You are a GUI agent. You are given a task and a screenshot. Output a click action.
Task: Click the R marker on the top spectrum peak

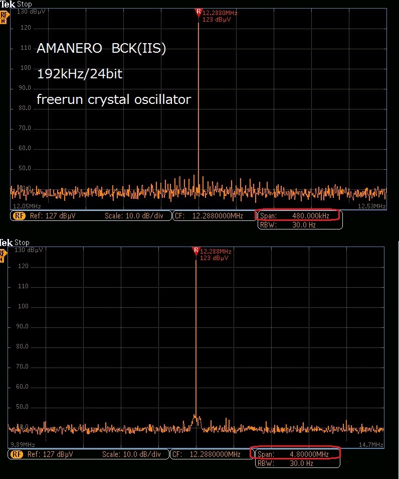[x=198, y=12]
